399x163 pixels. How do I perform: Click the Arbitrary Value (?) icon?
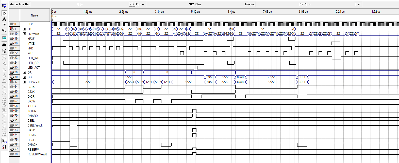(4, 128)
